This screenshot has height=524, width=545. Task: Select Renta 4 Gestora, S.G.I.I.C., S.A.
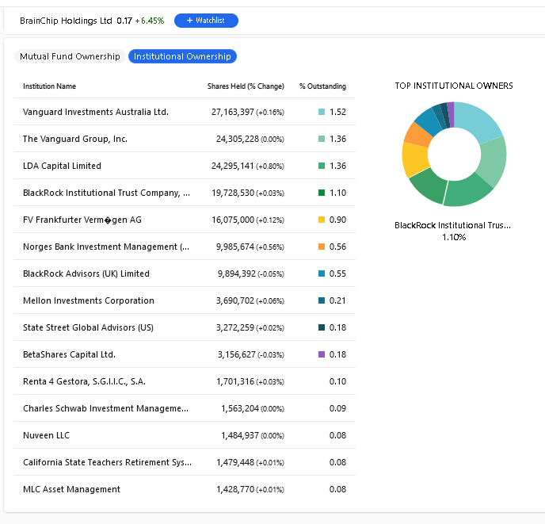coord(84,381)
